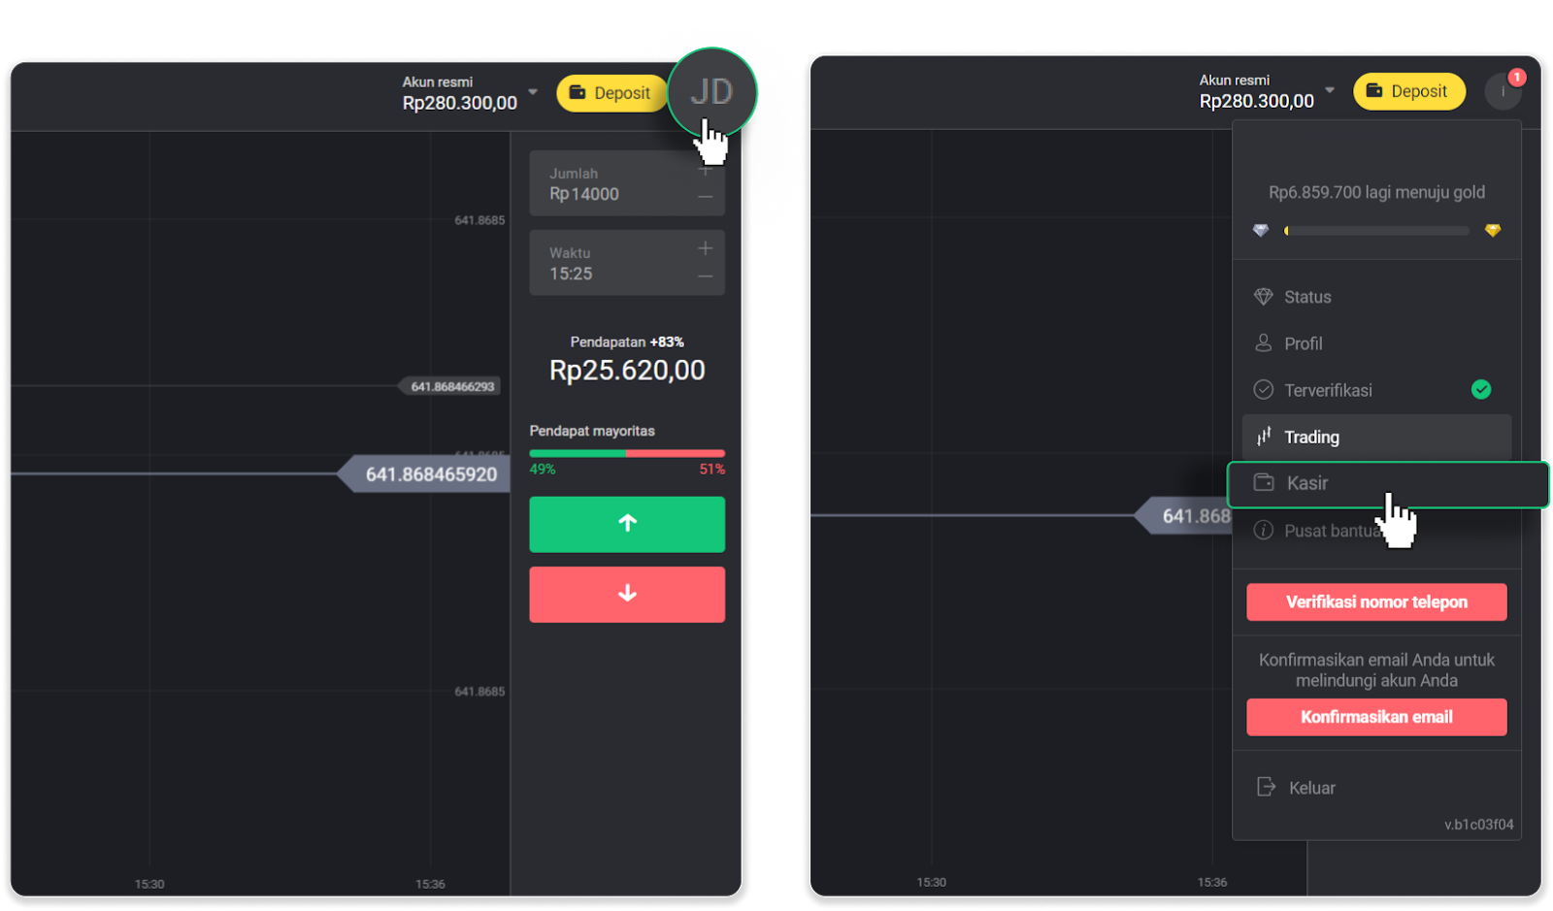This screenshot has width=1553, height=911.
Task: Increase Waktu time with plus
Action: (706, 249)
